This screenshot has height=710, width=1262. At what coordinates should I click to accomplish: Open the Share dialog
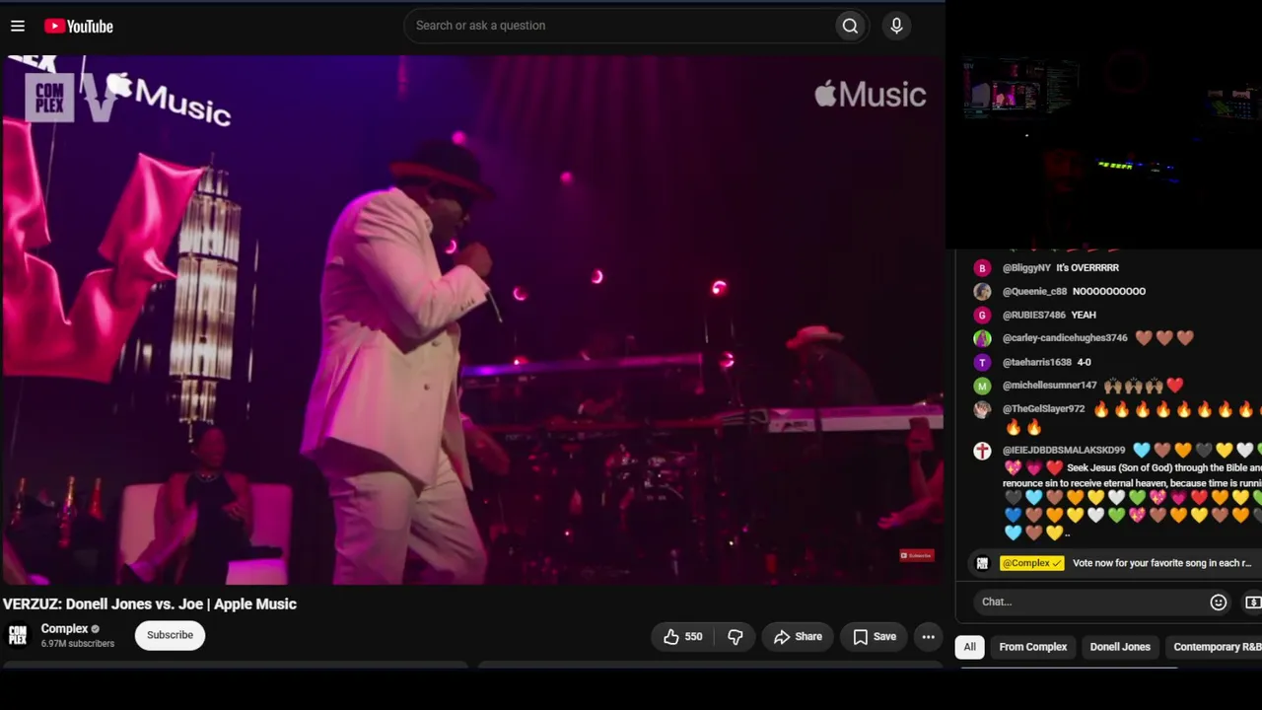tap(798, 637)
